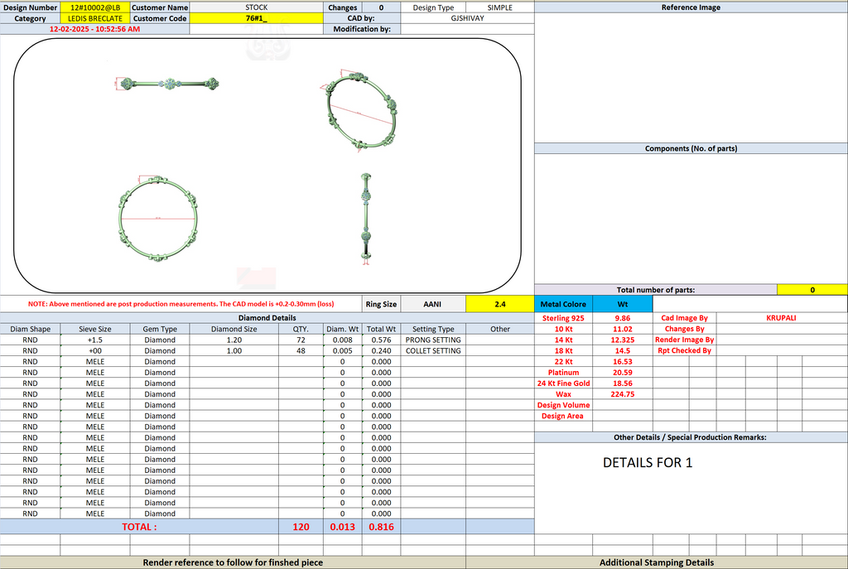Click the Platinum weight 20.59
848x569 pixels.
pyautogui.click(x=623, y=372)
